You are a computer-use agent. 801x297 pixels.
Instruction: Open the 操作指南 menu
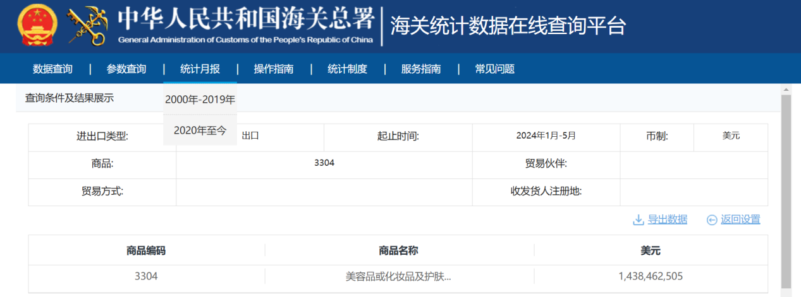coord(274,69)
